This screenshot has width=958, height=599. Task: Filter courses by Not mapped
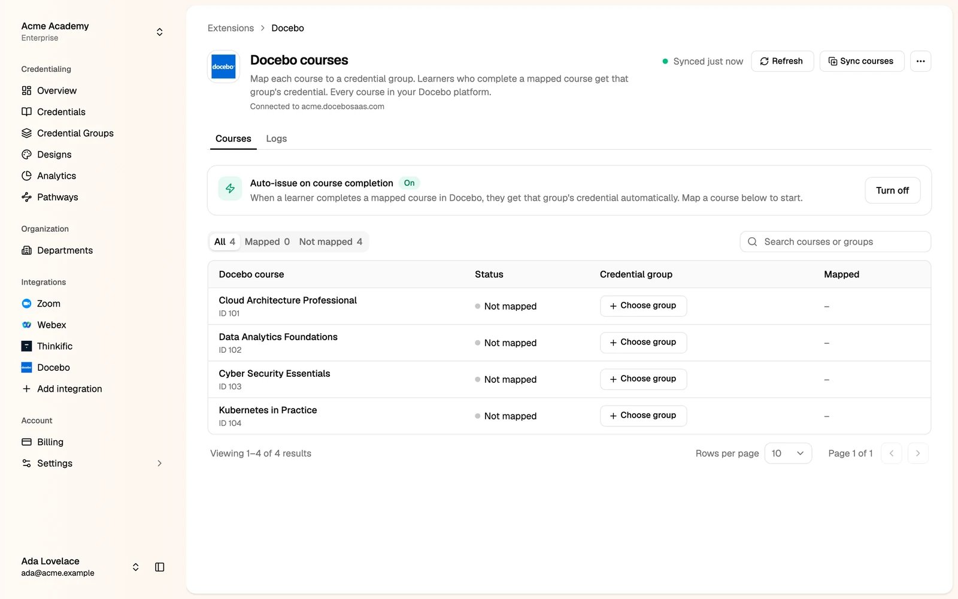[331, 242]
